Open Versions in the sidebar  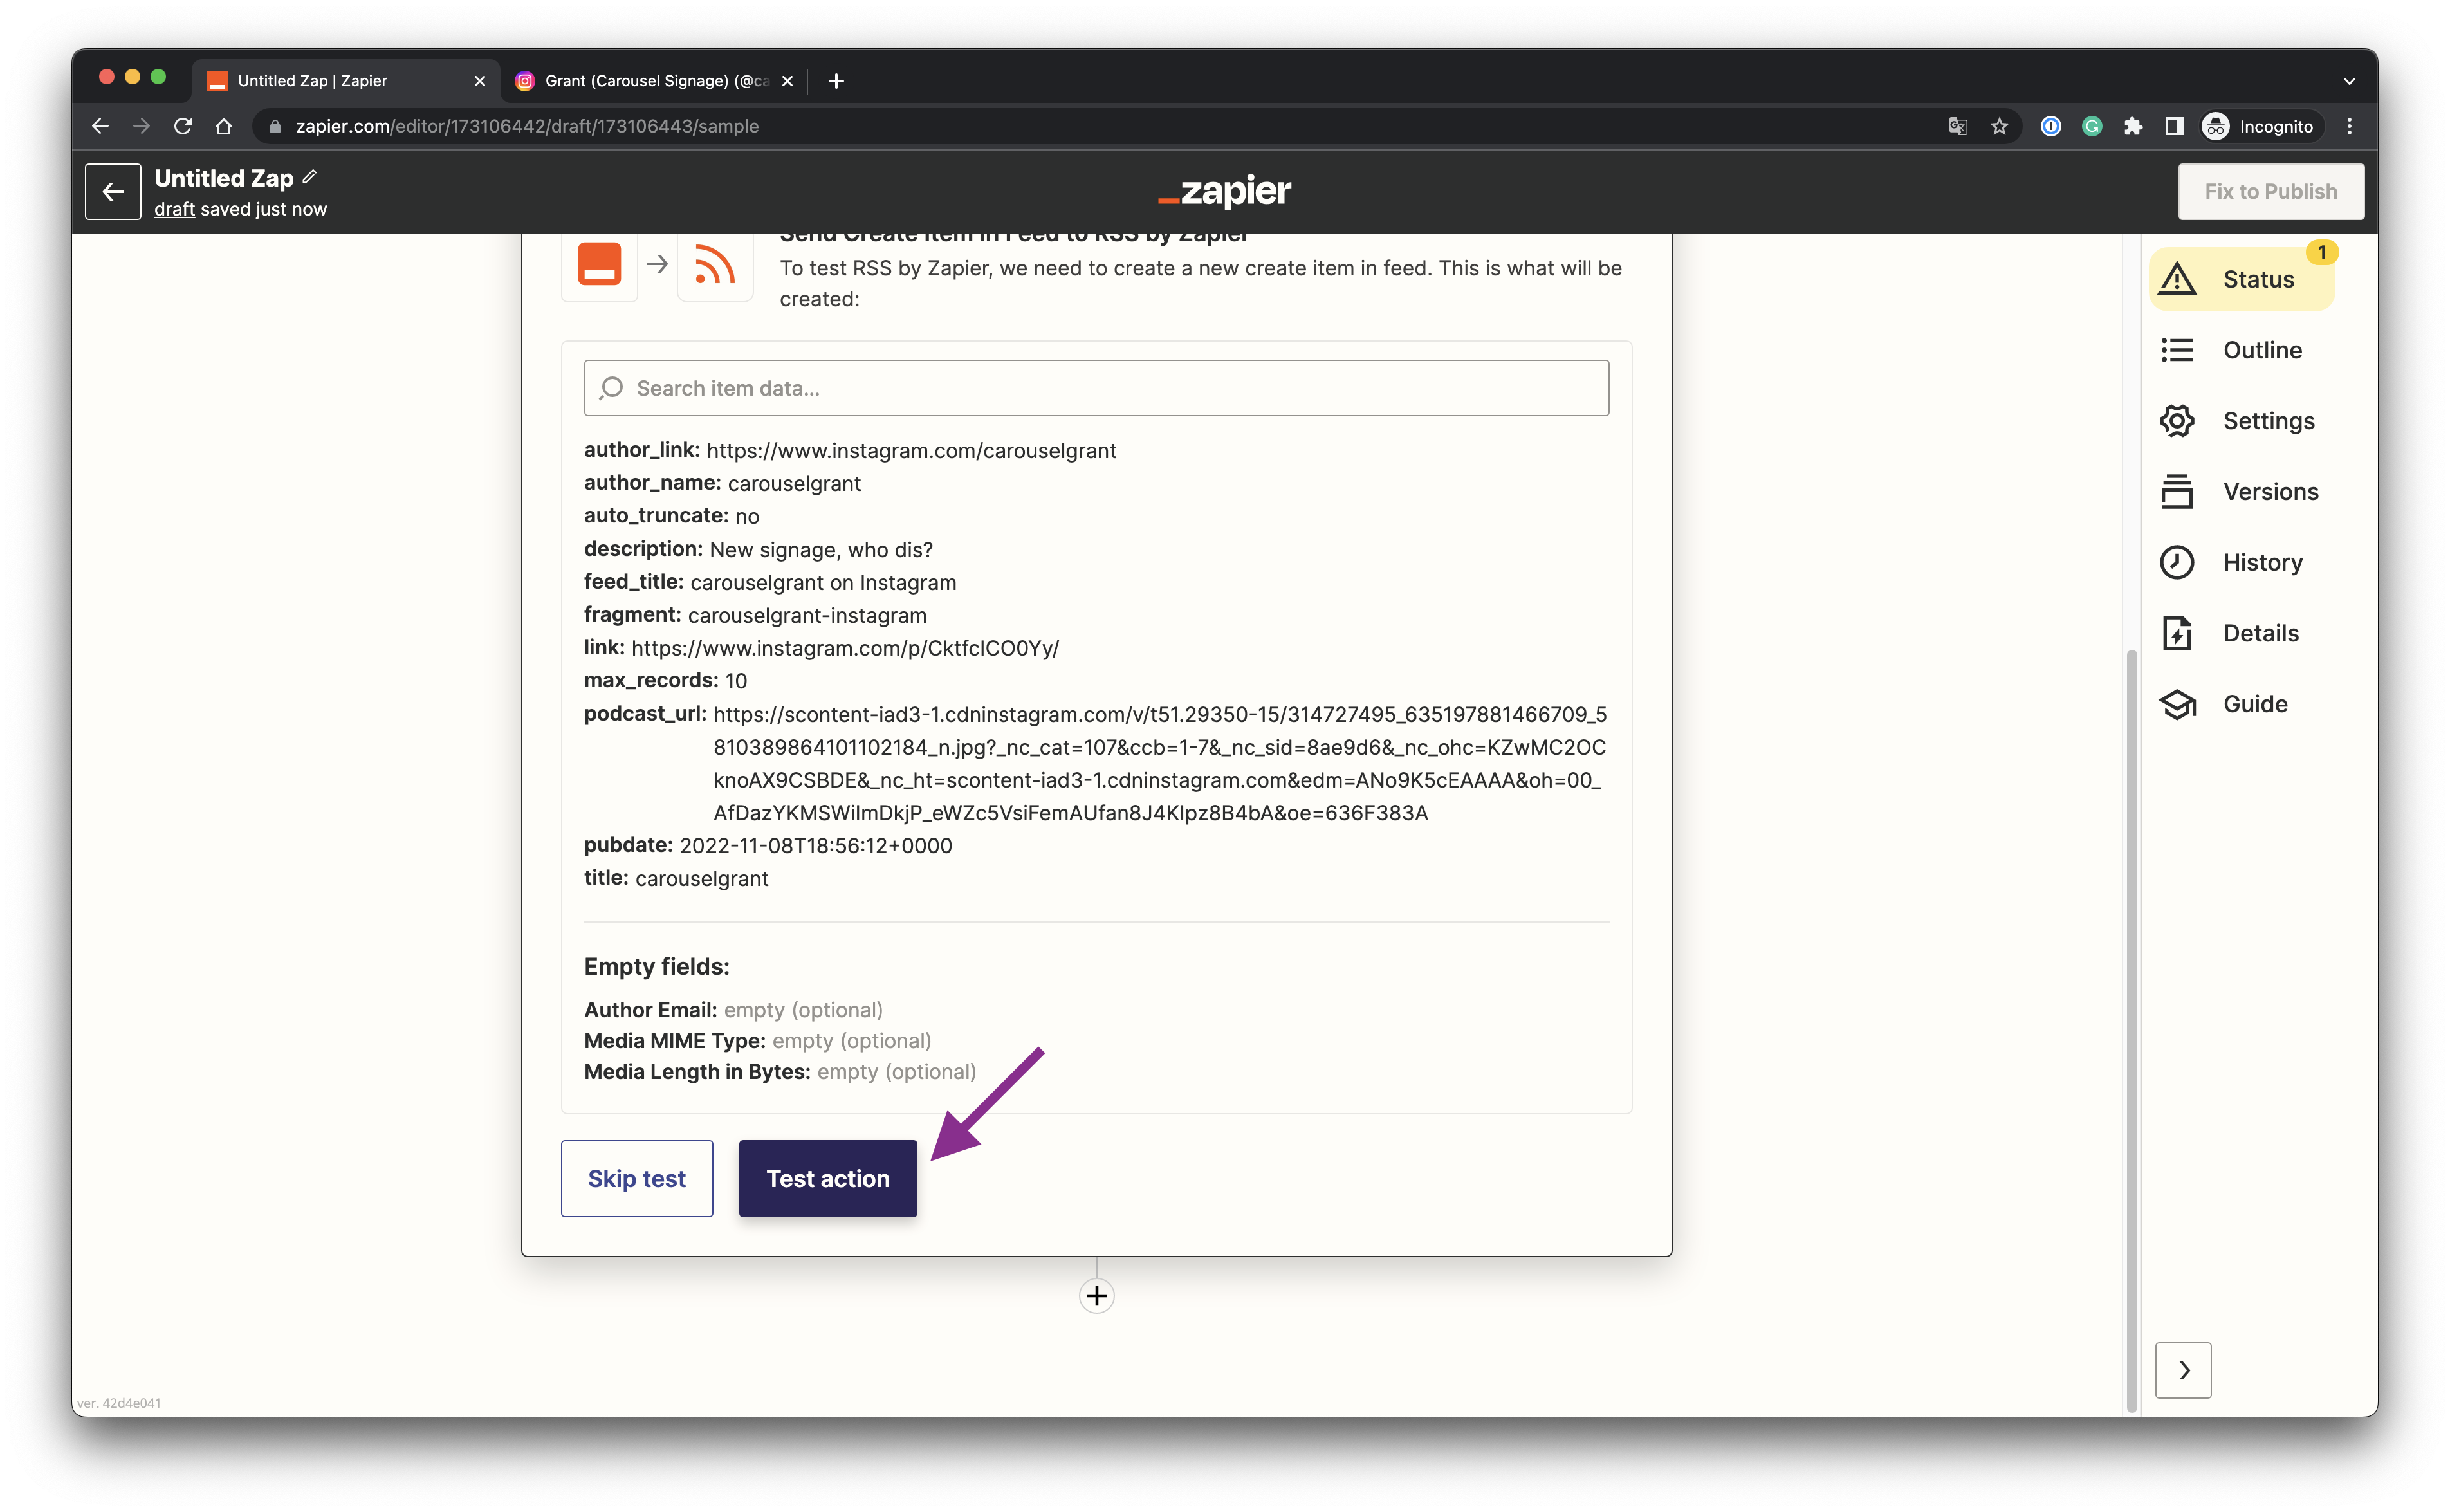(2239, 491)
